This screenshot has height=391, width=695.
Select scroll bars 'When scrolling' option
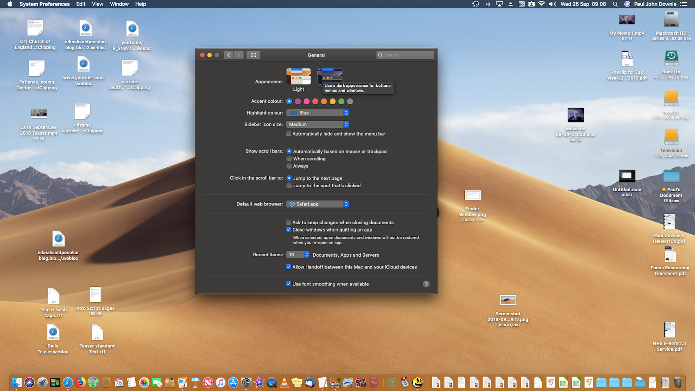pos(289,159)
